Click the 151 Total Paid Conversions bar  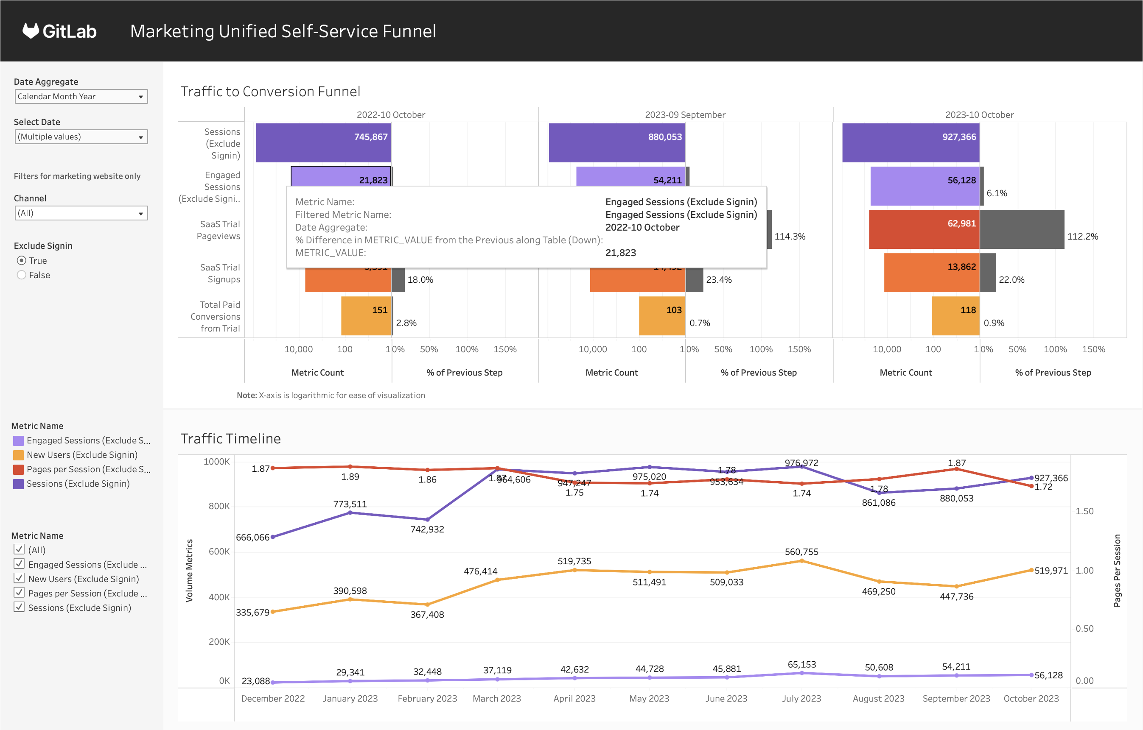click(366, 316)
